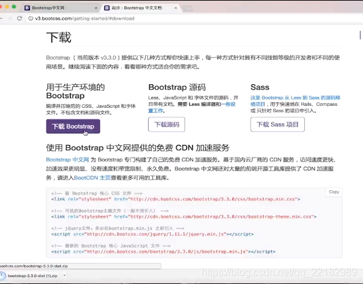Click the forward navigation arrow
The width and height of the screenshot is (363, 284).
click(10, 19)
